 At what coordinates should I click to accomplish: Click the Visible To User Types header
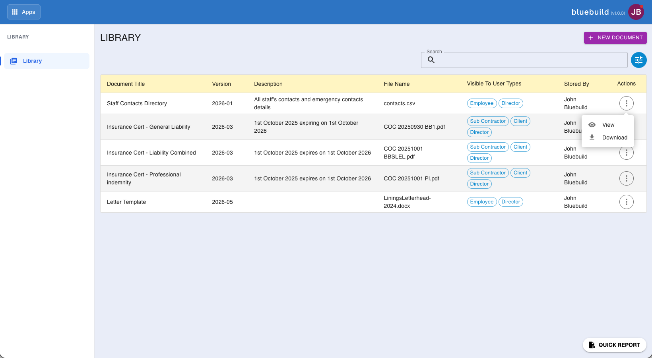pyautogui.click(x=494, y=83)
